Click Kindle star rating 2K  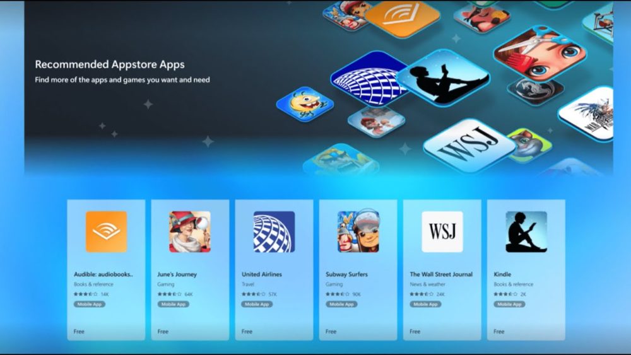coord(510,294)
